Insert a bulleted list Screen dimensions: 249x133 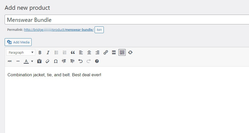tap(56, 52)
